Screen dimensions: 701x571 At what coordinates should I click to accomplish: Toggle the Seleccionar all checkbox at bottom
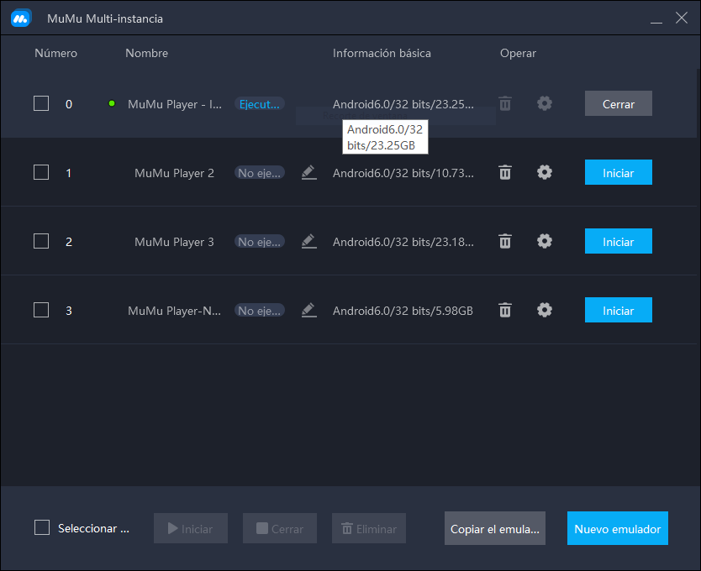coord(42,528)
